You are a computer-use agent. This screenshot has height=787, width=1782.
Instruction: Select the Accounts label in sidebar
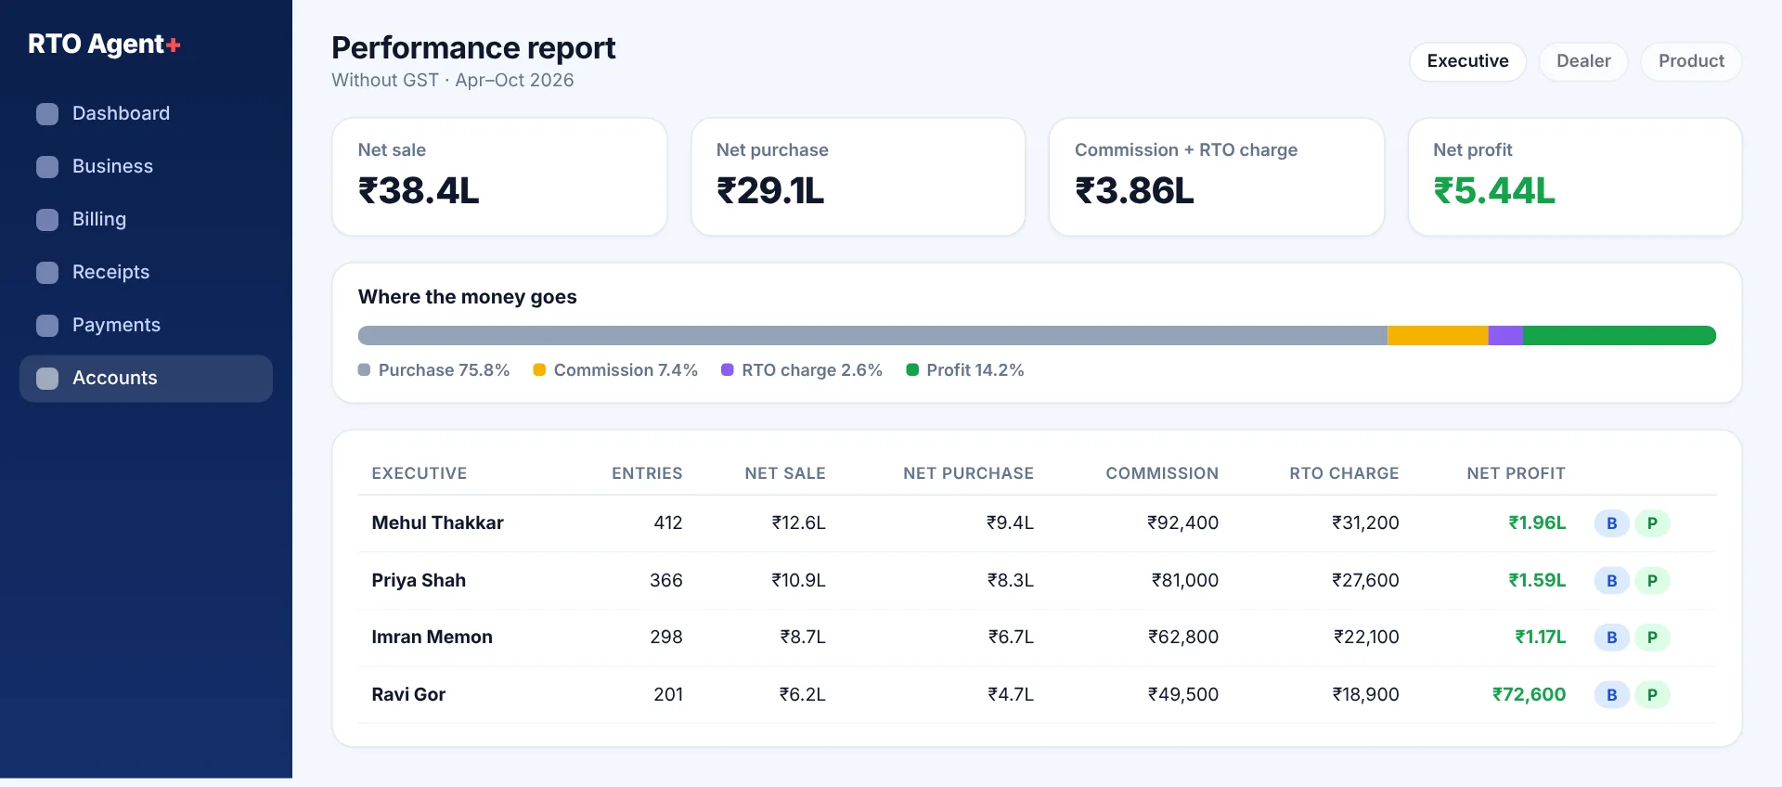(x=115, y=378)
